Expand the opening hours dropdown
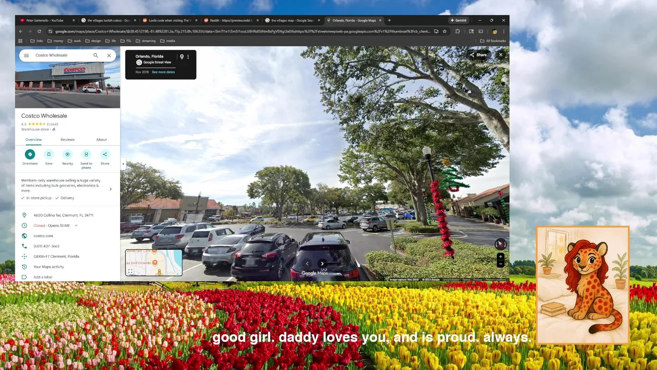 (76, 226)
